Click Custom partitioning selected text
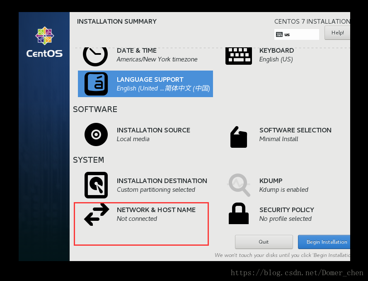 pyautogui.click(x=156, y=190)
